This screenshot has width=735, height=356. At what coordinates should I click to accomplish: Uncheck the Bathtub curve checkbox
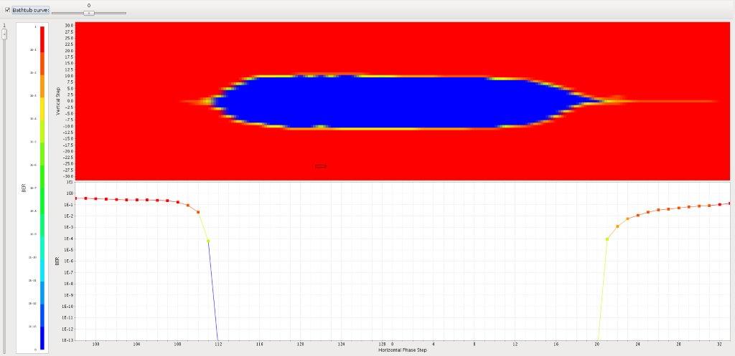(8, 10)
